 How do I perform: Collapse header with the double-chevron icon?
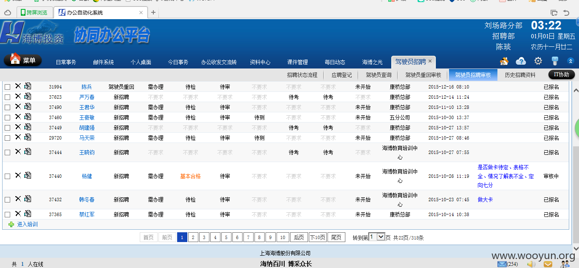(x=571, y=61)
